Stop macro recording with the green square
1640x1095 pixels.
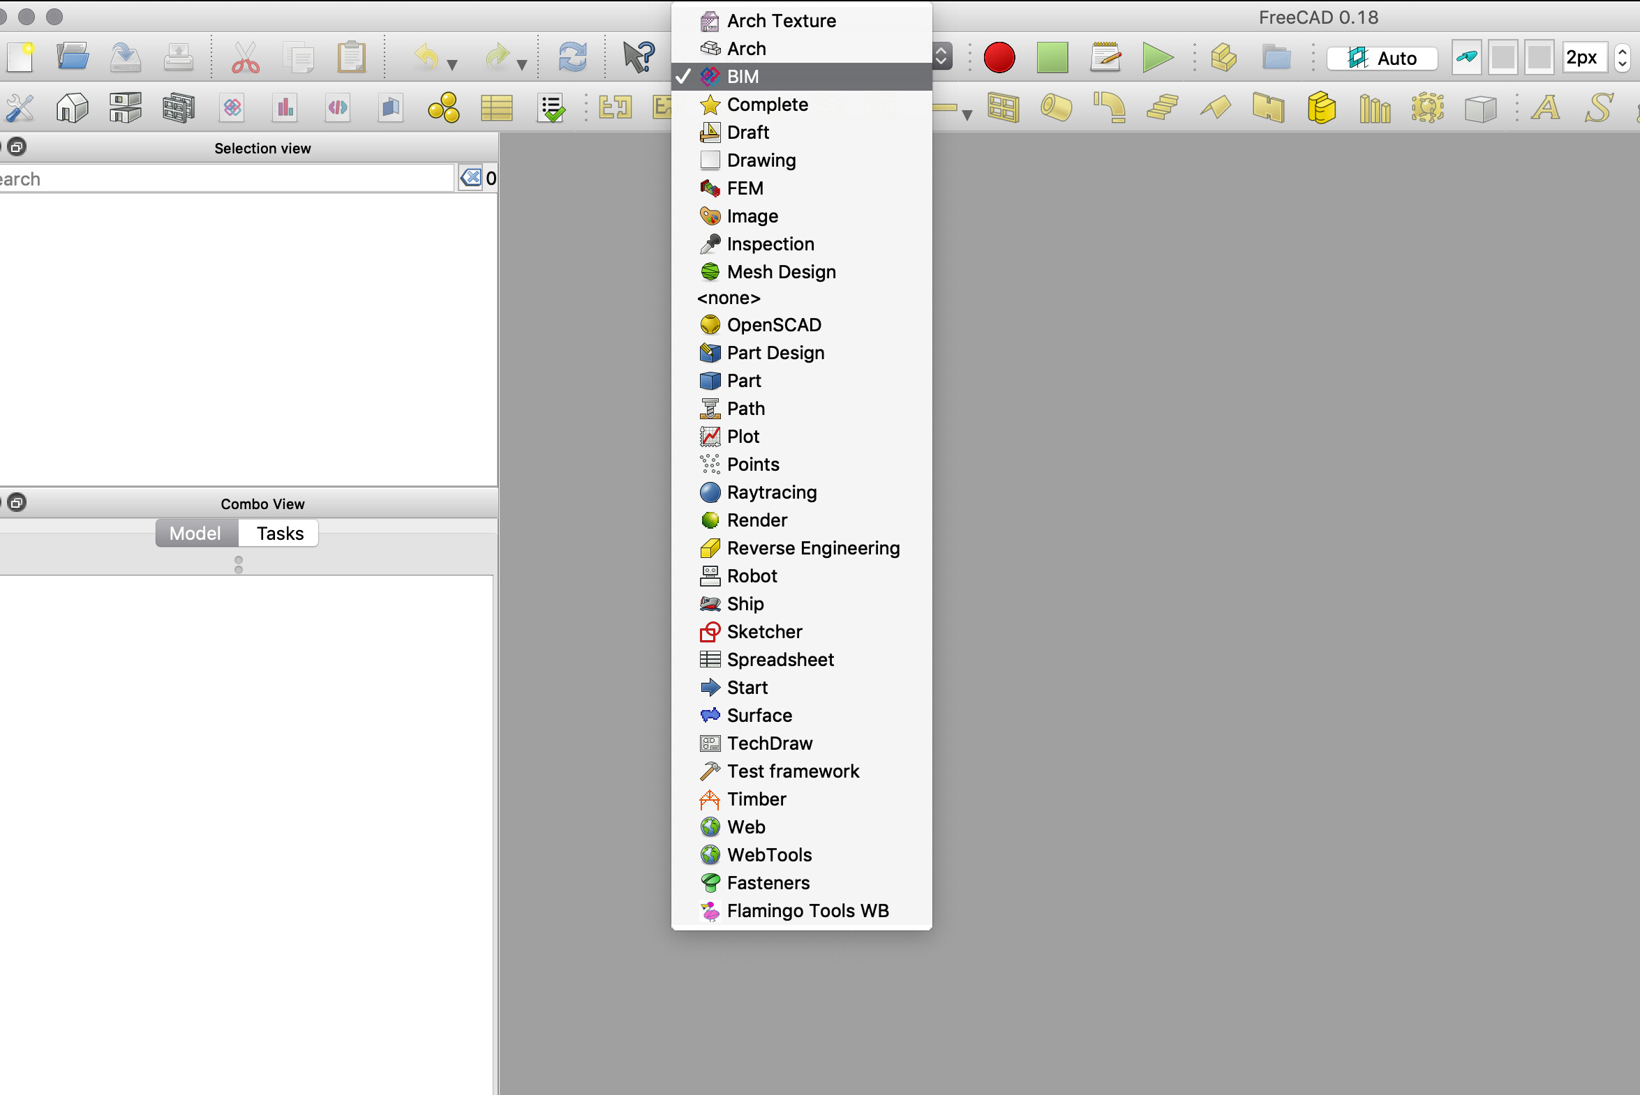[x=1052, y=57]
